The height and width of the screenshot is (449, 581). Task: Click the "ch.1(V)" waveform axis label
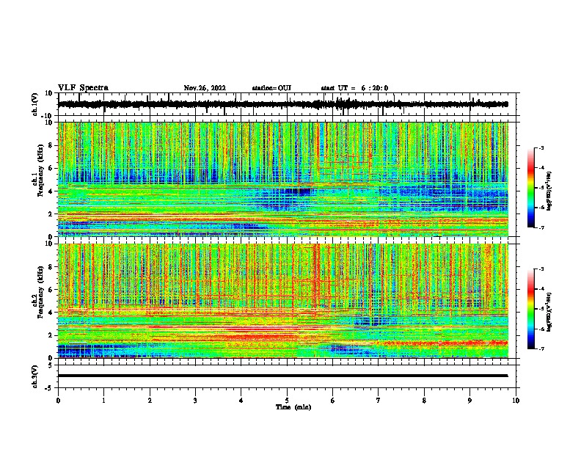[35, 105]
